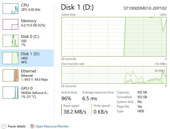Screen dimensions: 170x129
Task: Click the Fewer details label
Action: coord(17,126)
